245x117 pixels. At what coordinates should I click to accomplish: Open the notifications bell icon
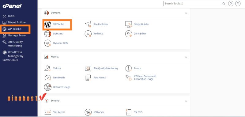pyautogui.click(x=231, y=3)
